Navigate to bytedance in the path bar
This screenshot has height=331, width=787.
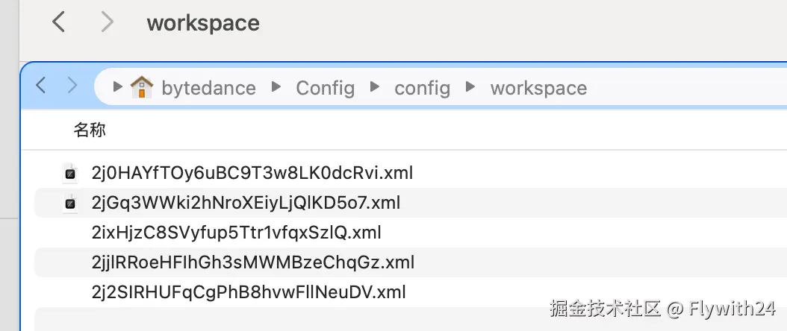pyautogui.click(x=208, y=88)
